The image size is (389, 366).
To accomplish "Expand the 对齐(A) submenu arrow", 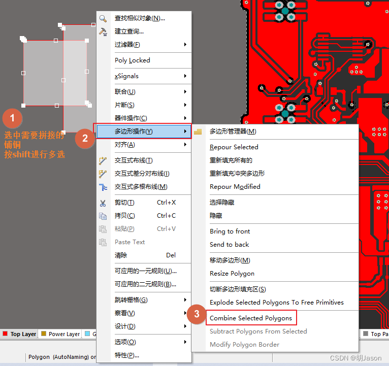I will click(185, 144).
